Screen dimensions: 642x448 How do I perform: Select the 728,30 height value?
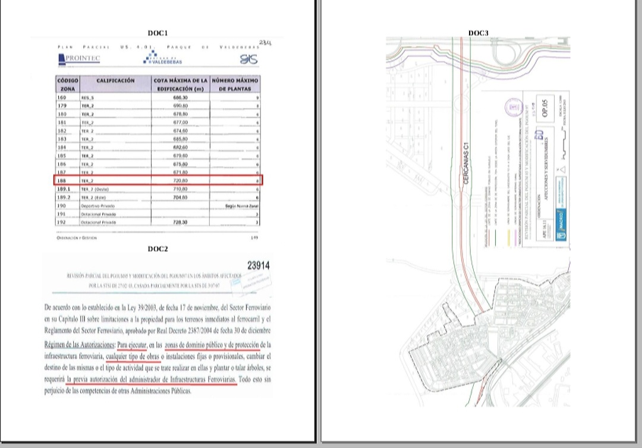181,222
